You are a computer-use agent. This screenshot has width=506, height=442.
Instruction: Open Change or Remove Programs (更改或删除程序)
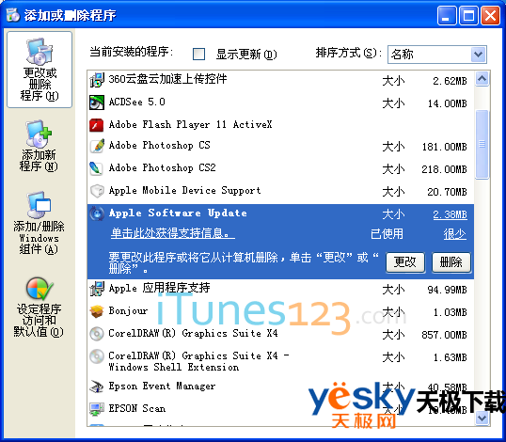click(40, 70)
